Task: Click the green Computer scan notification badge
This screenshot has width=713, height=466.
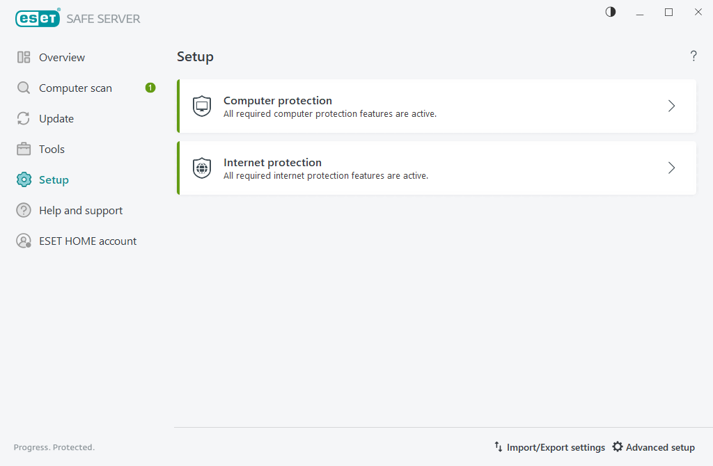Action: point(150,88)
